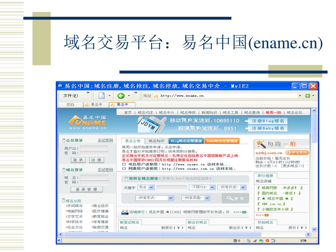The image size is (336, 252).
Task: Open the 域名工具 nav item
Action: point(231,113)
